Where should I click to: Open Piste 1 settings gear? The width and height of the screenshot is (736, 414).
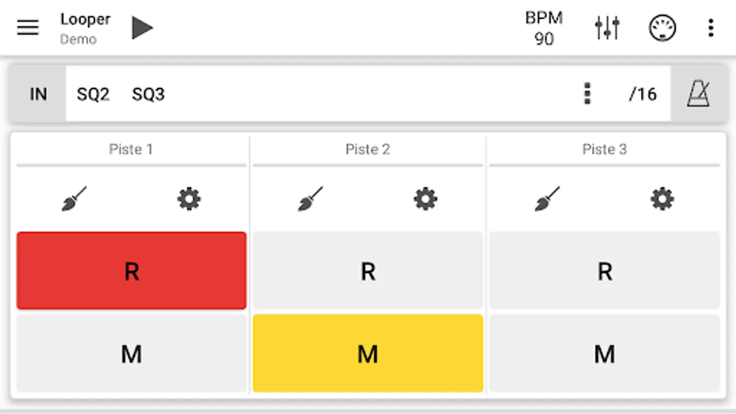coord(189,199)
